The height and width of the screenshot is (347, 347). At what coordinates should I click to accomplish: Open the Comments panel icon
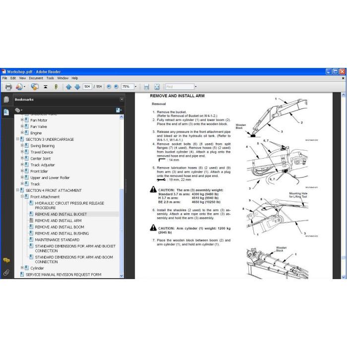click(6, 260)
